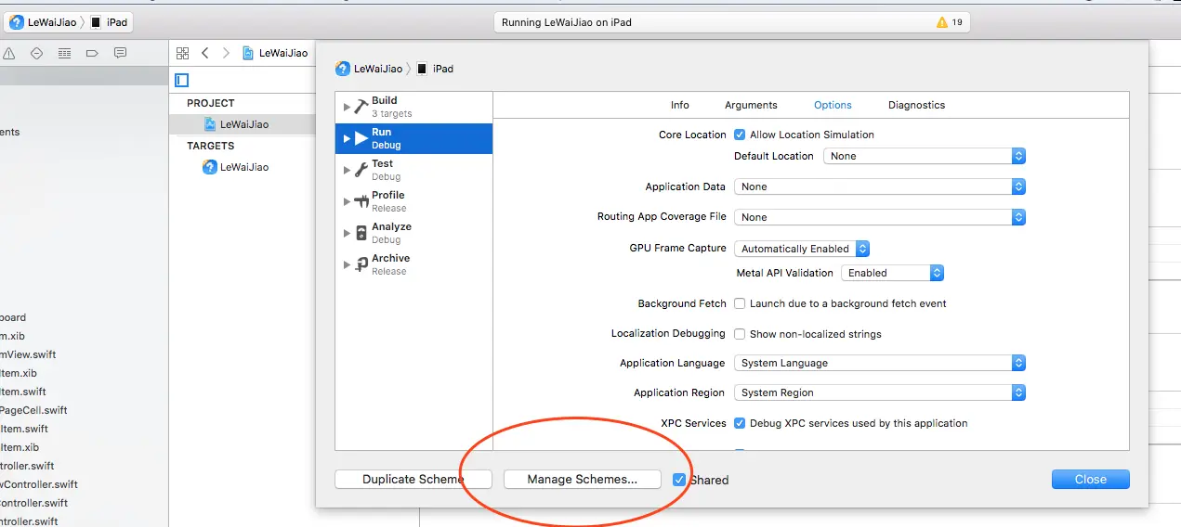Open the related items grid icon
The height and width of the screenshot is (527, 1181).
[x=182, y=53]
